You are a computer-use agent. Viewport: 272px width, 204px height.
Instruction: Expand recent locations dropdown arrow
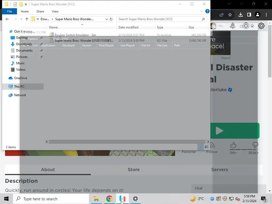click(x=21, y=19)
